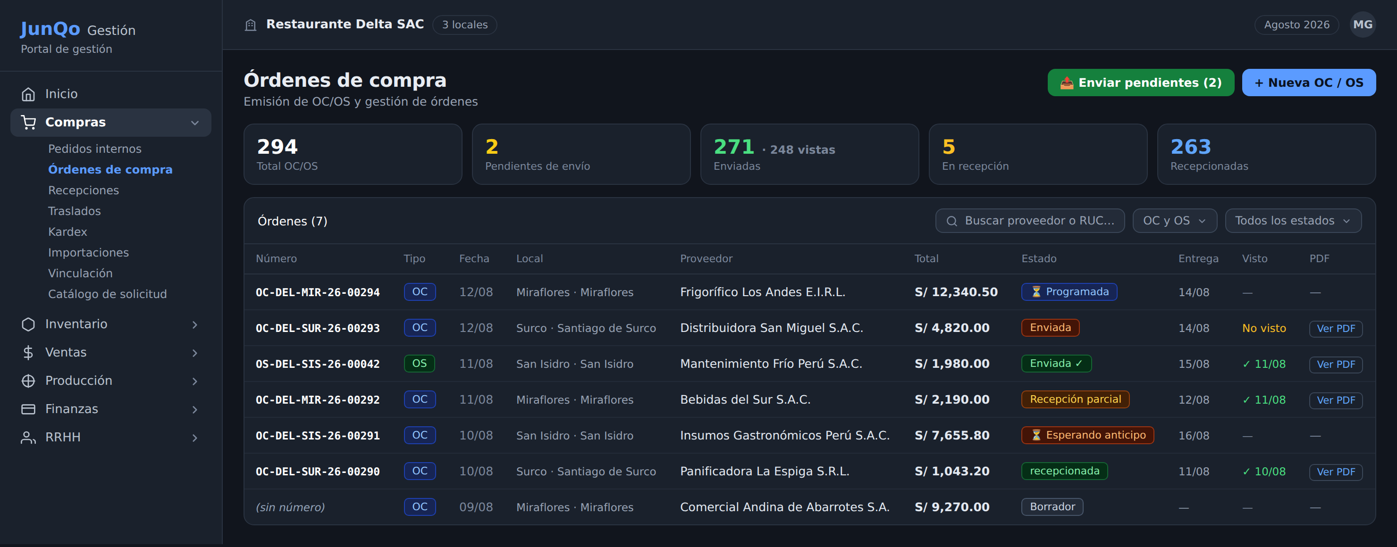The width and height of the screenshot is (1397, 547).
Task: Go to Pedidos internos
Action: (95, 149)
